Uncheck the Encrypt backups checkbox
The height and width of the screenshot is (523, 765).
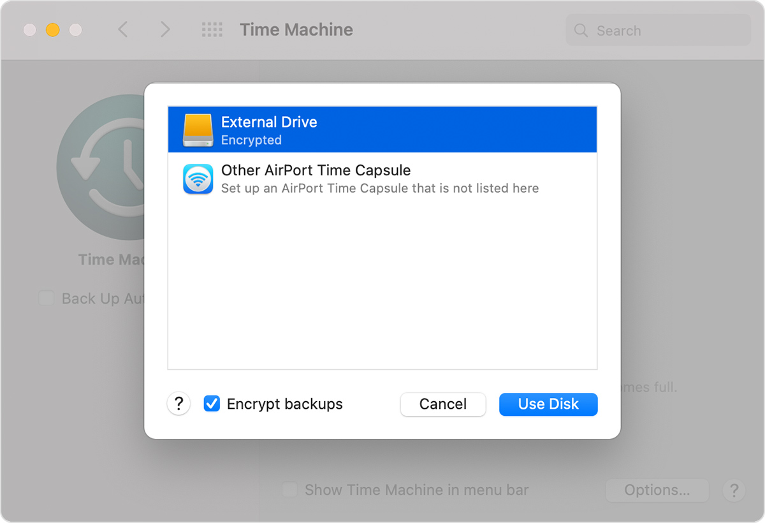211,404
